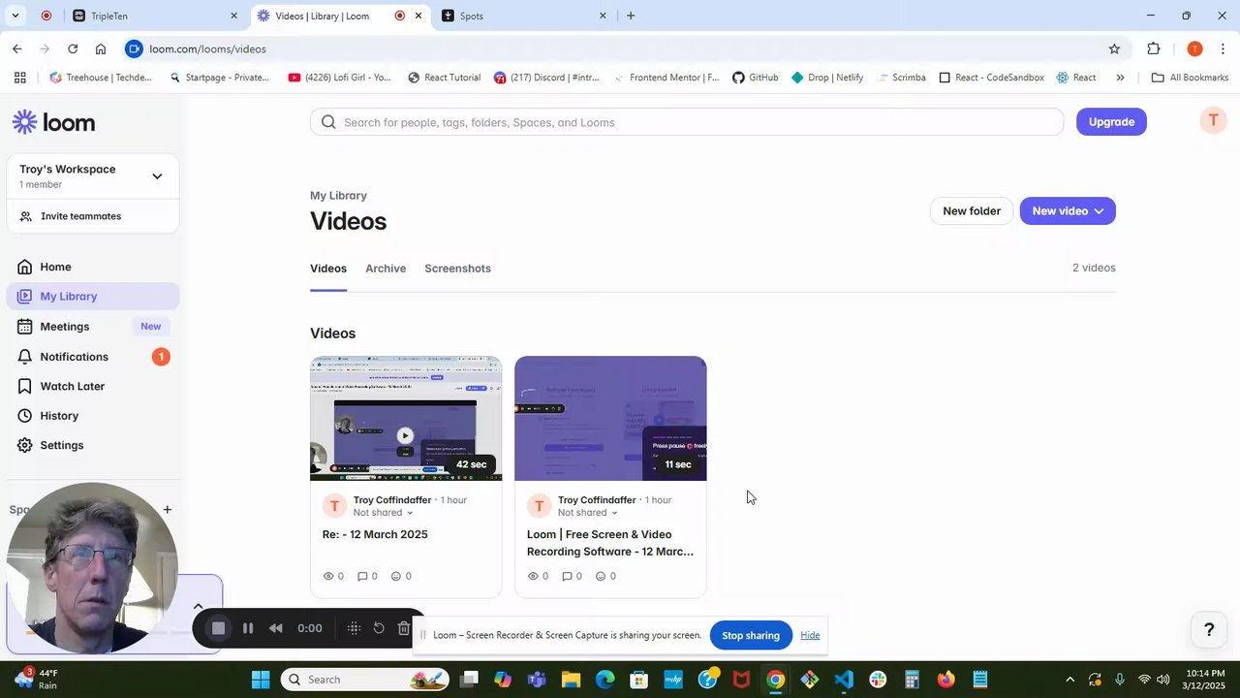Image resolution: width=1240 pixels, height=698 pixels.
Task: Focus the Loom search field
Action: 687,122
